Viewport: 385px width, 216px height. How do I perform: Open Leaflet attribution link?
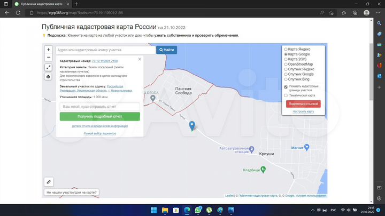pyautogui.click(x=229, y=196)
